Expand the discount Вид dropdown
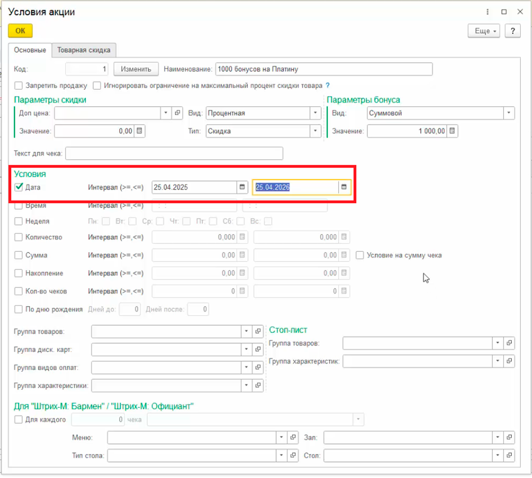 pos(315,113)
